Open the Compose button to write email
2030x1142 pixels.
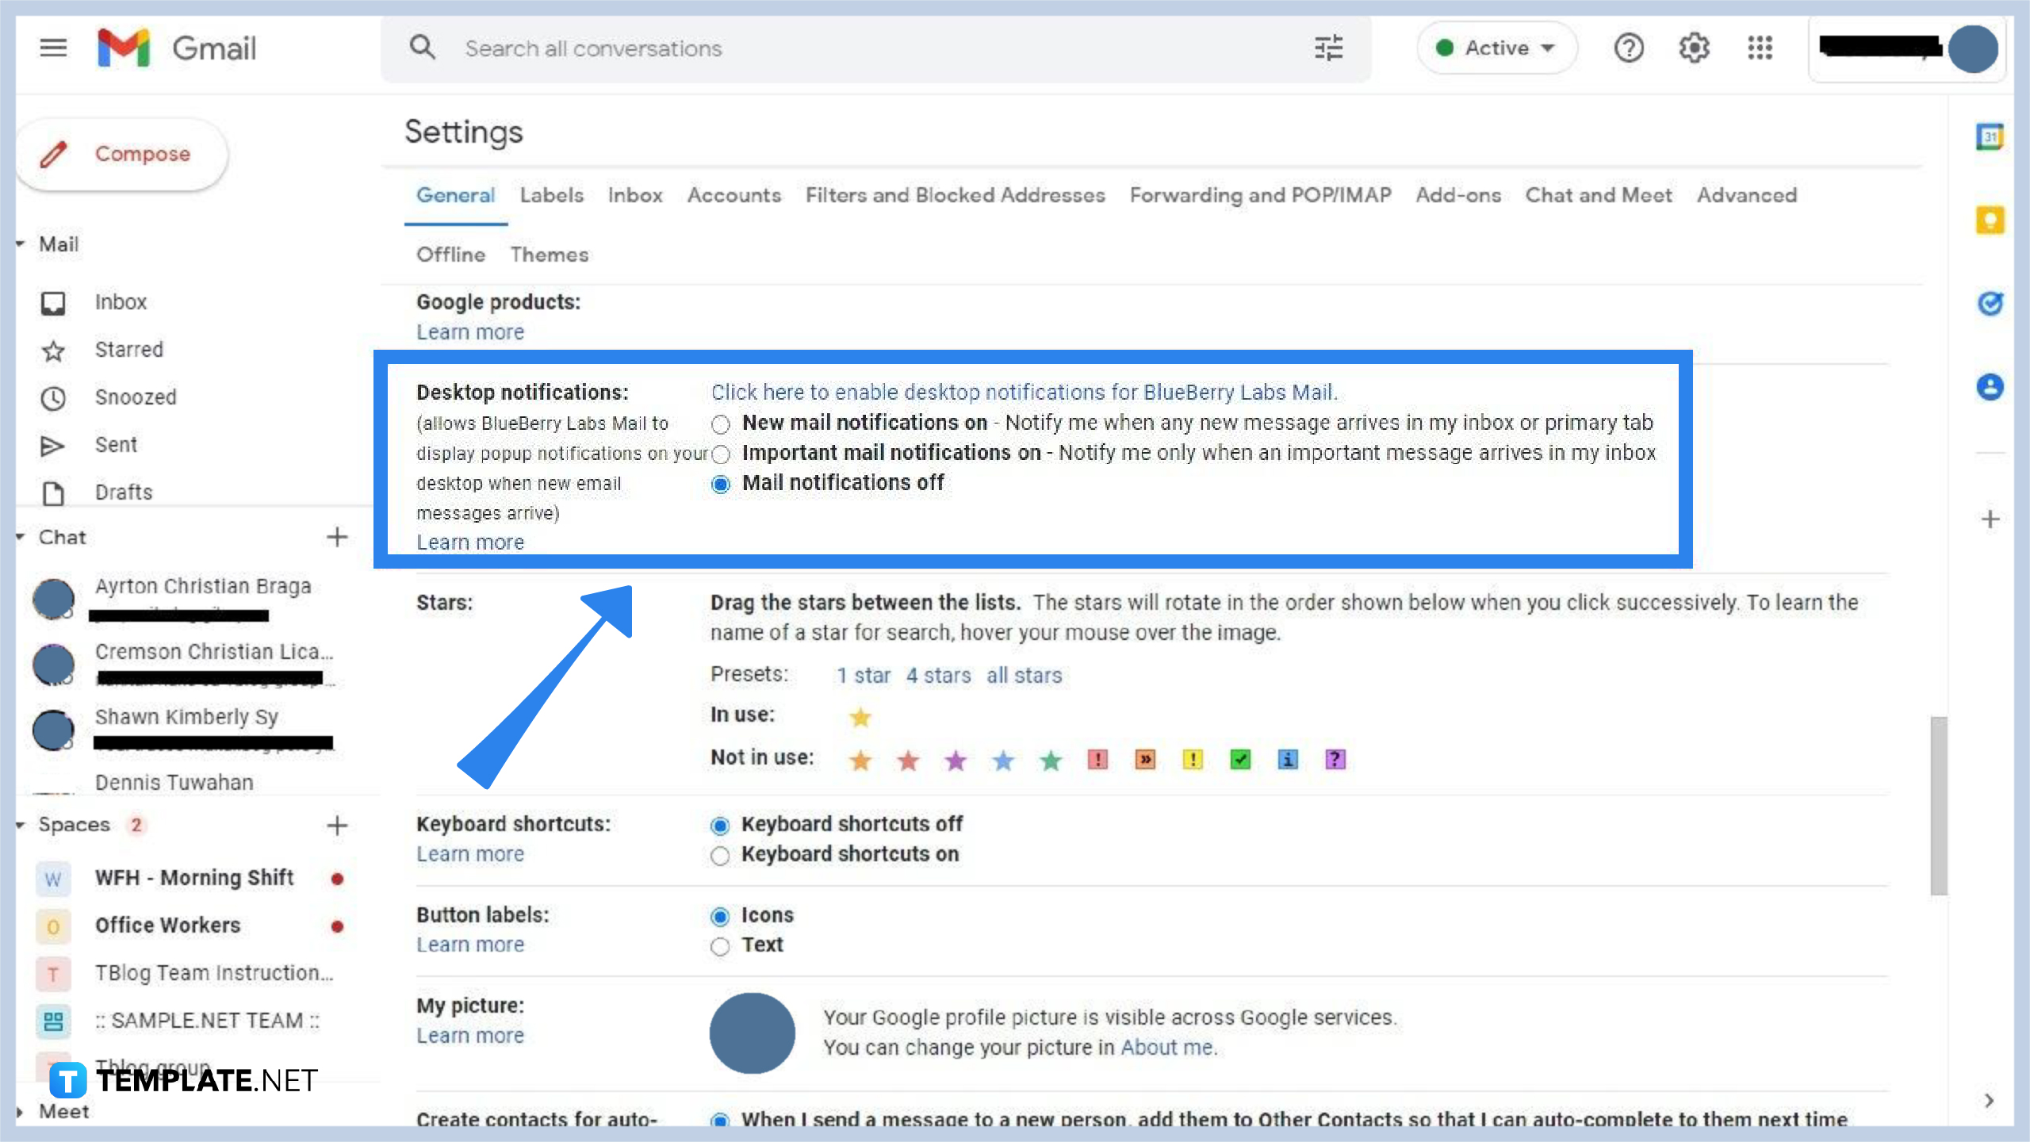click(121, 154)
